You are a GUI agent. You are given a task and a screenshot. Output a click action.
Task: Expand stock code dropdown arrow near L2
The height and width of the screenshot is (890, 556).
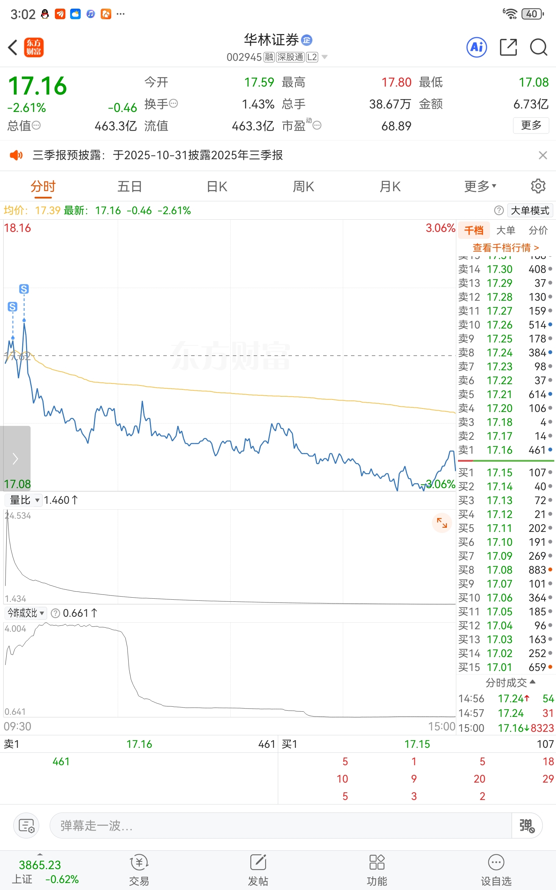(x=324, y=57)
